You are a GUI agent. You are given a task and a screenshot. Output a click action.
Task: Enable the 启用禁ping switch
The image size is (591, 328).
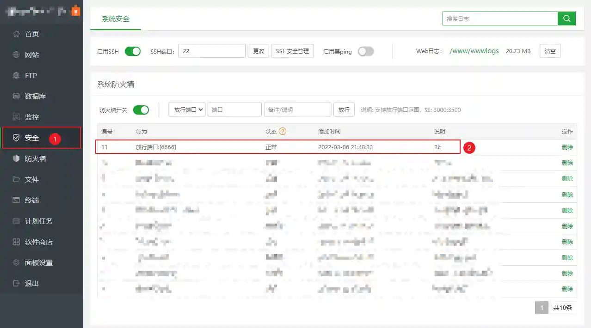point(365,51)
